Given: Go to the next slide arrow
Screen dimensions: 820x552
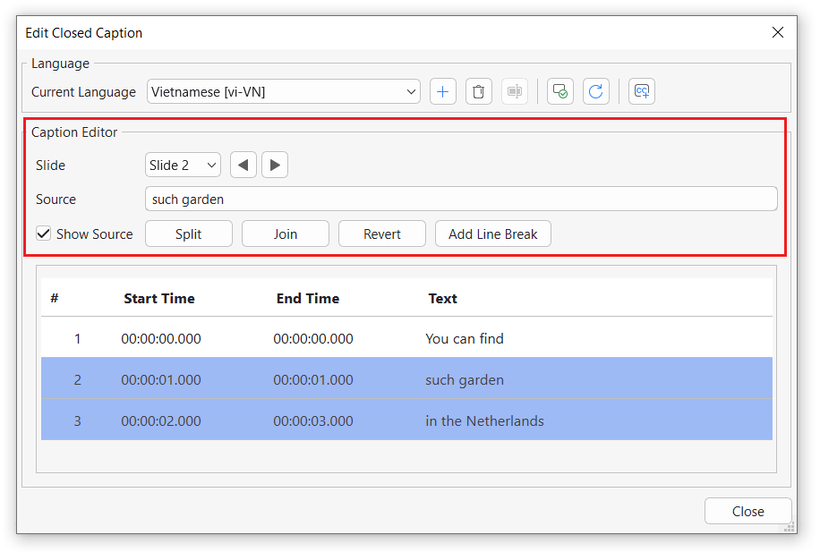Looking at the screenshot, I should click(x=274, y=164).
